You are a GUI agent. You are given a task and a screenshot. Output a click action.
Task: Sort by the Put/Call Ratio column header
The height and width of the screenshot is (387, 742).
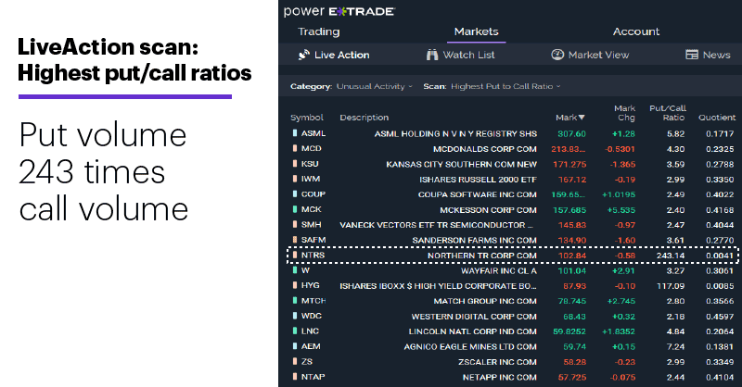point(668,113)
